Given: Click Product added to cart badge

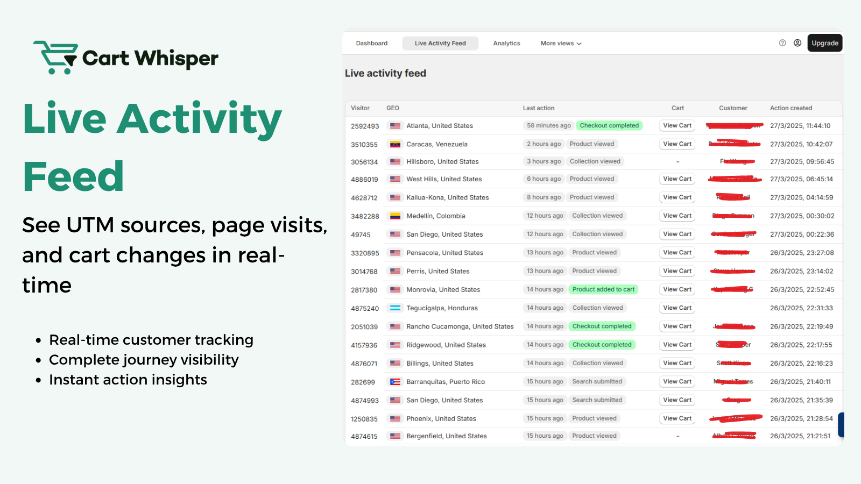Looking at the screenshot, I should [603, 289].
